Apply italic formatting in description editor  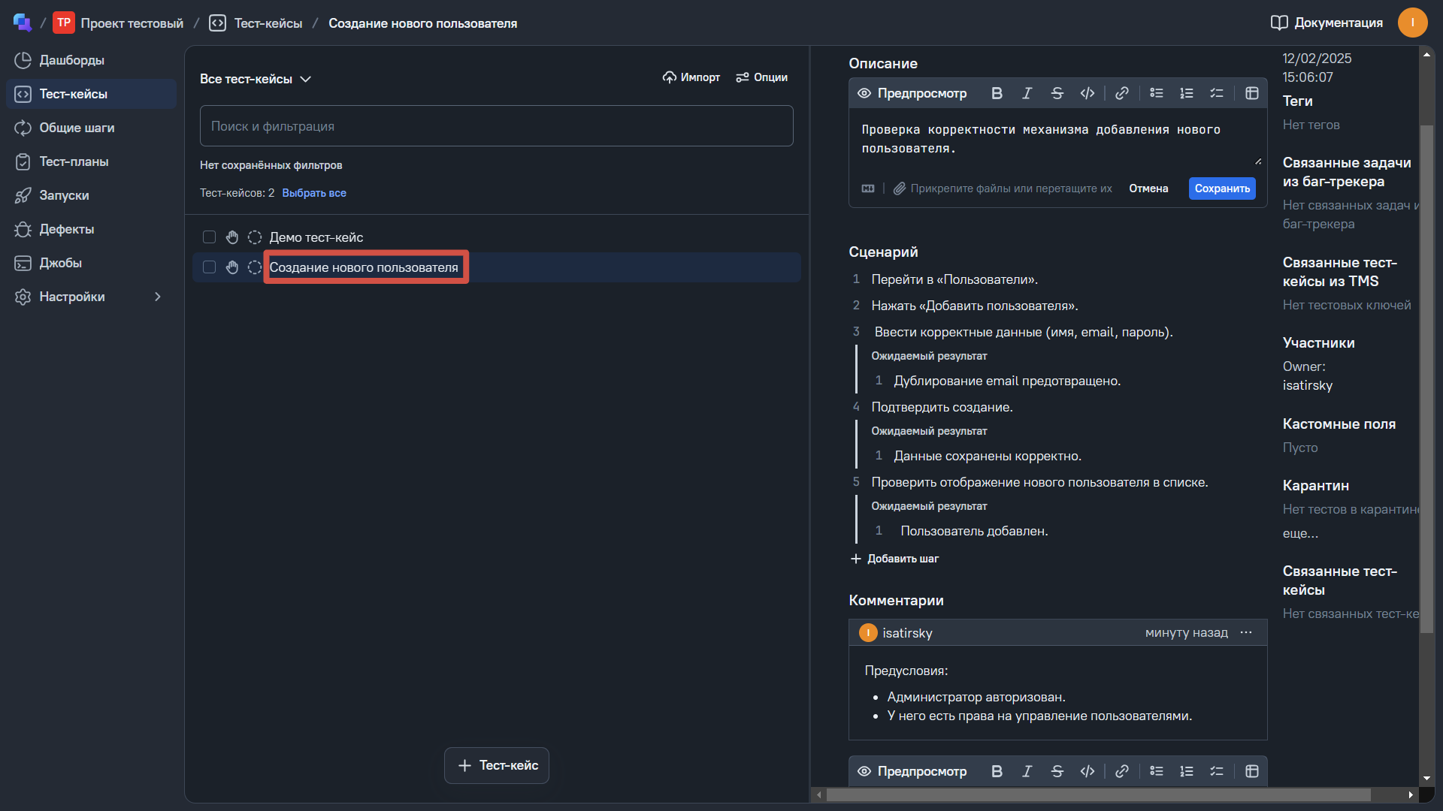coord(1027,93)
